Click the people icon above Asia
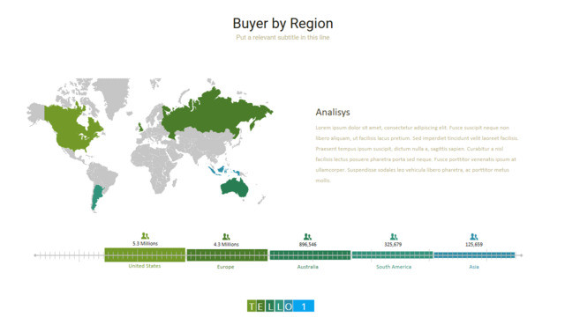This screenshot has height=317, width=565. pos(474,237)
